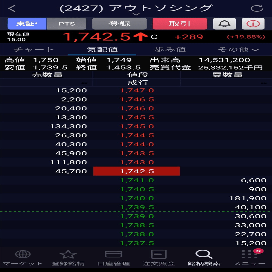Open stock information (i) icon
272x272 pixels.
click(x=253, y=24)
